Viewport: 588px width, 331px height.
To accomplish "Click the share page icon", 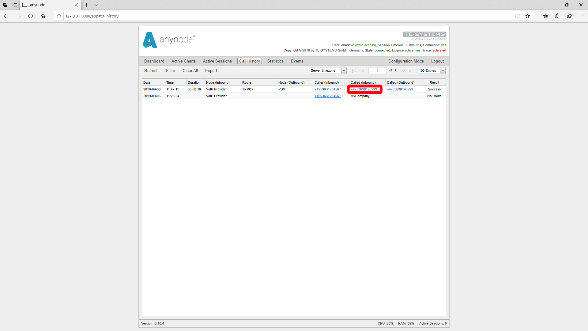I will (x=569, y=16).
